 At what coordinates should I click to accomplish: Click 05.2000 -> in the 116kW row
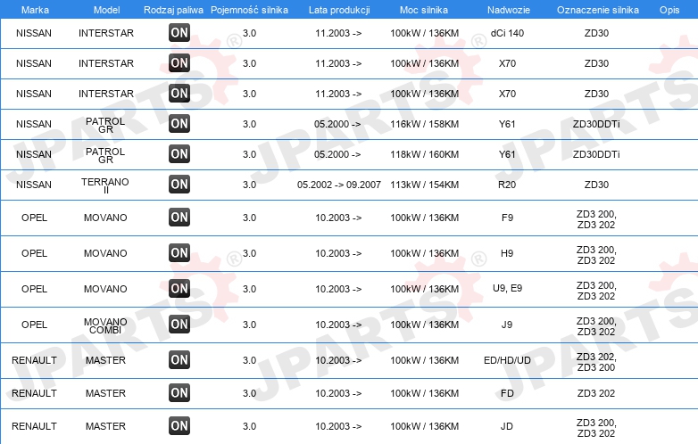coord(337,124)
